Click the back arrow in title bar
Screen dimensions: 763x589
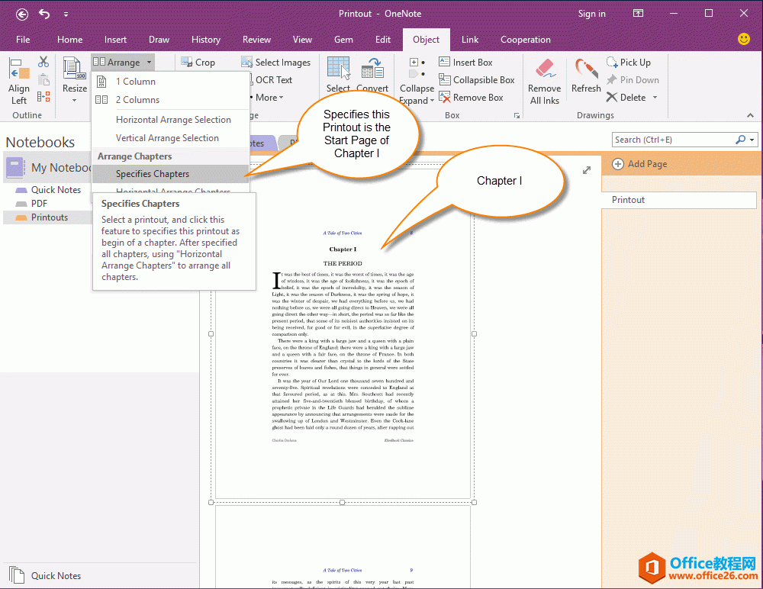(x=22, y=14)
